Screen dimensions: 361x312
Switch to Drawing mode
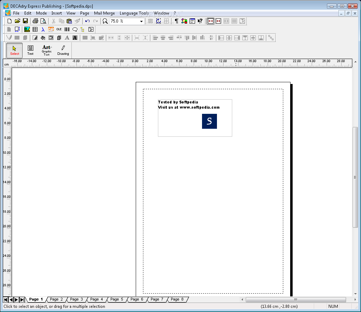(63, 50)
